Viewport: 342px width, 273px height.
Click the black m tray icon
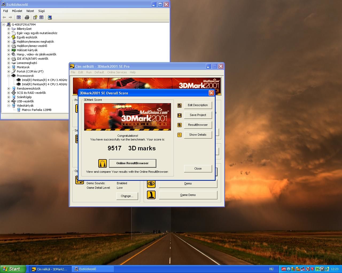pos(322,269)
